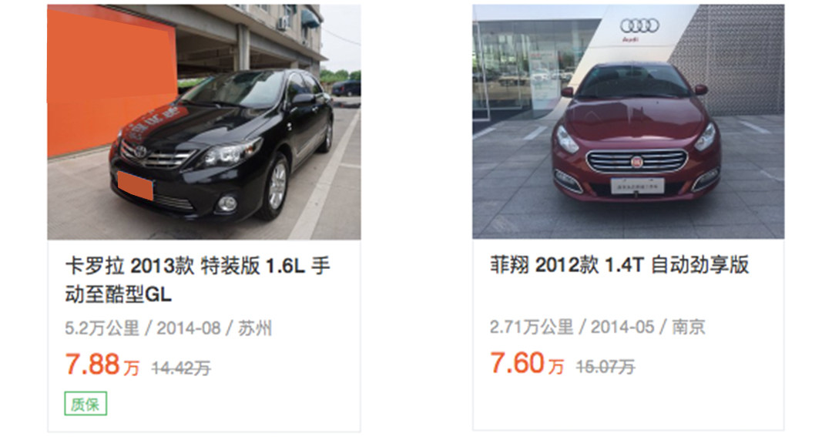Open the red Fiat Viaggio photo

[x=629, y=122]
